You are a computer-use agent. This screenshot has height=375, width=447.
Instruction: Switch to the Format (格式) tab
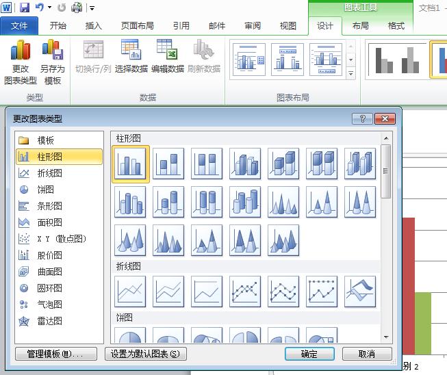pos(396,26)
